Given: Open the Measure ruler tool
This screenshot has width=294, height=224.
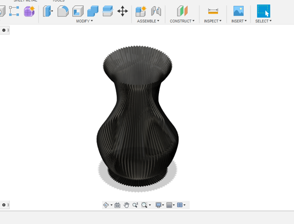Looking at the screenshot, I should [x=213, y=11].
